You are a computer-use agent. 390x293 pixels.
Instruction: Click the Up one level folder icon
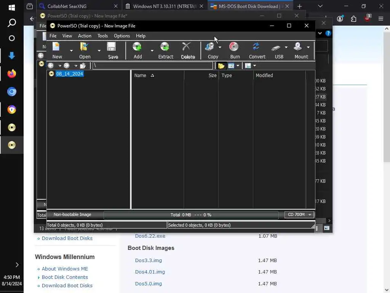point(83,66)
